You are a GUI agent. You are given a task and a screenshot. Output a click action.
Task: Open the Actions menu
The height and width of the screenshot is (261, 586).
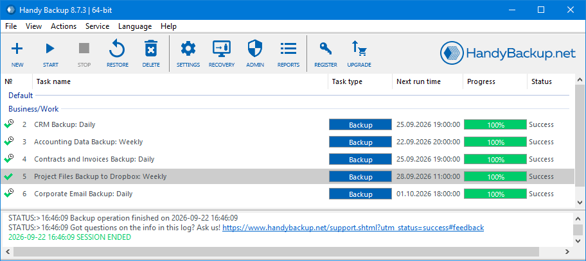pyautogui.click(x=64, y=26)
